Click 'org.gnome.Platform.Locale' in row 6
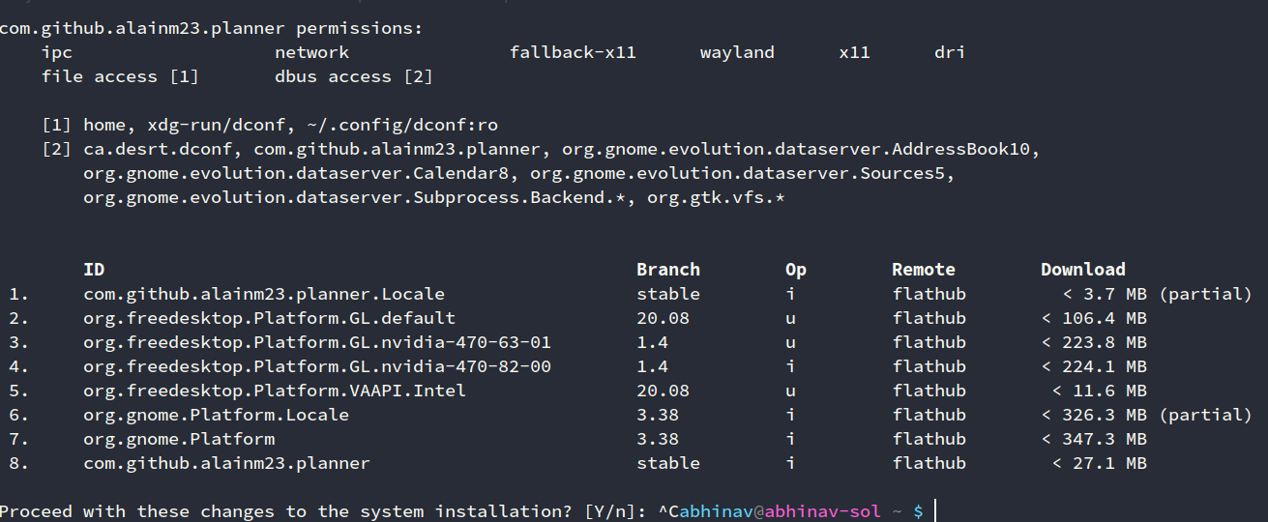 (216, 415)
